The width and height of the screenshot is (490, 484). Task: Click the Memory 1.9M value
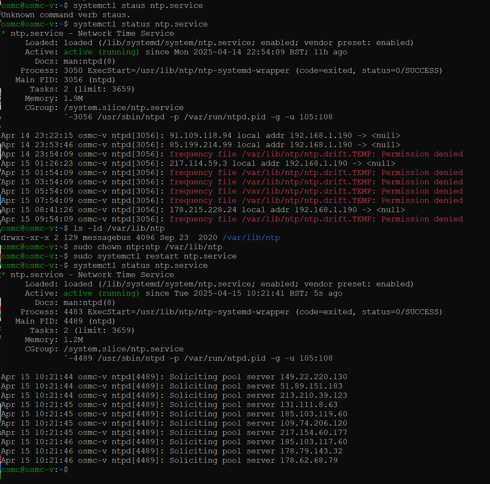tap(73, 98)
